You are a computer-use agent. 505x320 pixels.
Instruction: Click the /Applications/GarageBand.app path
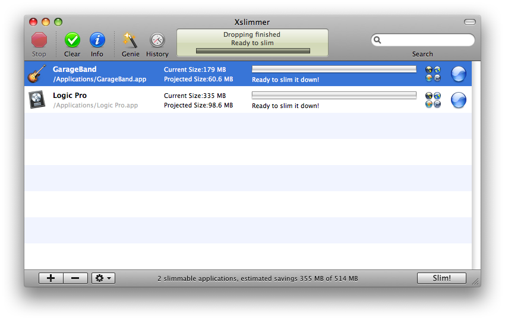click(x=100, y=79)
